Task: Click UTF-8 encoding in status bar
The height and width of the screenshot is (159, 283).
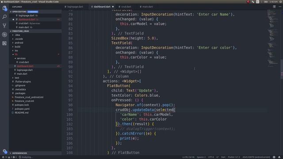Action: point(211,157)
